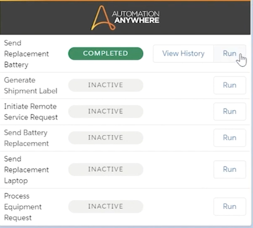Click the INACTIVE badge for Send Replacement Laptop
Image resolution: width=253 pixels, height=228 pixels.
[105, 169]
